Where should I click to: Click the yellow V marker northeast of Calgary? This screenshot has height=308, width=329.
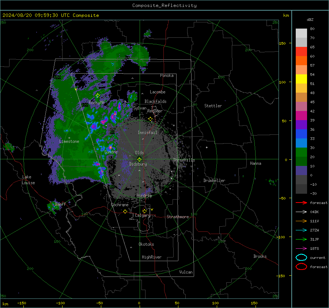pos(152,209)
